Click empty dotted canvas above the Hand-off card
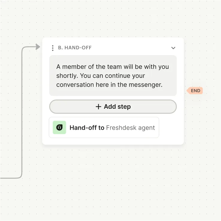This screenshot has height=221, width=221. click(x=114, y=18)
